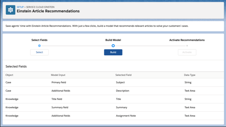Click Text Area type in Description row
226x127 pixels.
pos(190,91)
